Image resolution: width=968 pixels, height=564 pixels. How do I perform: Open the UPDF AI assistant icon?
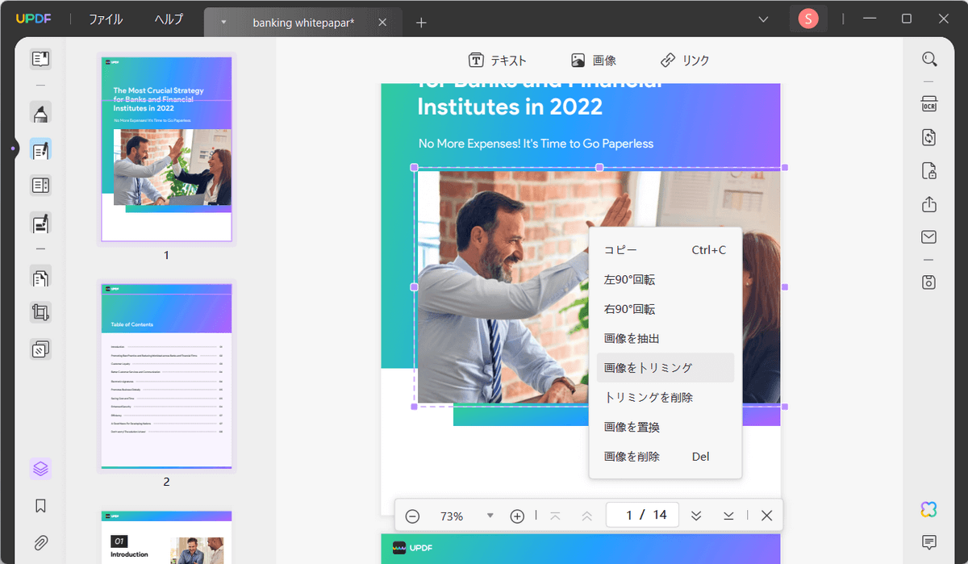pos(929,509)
